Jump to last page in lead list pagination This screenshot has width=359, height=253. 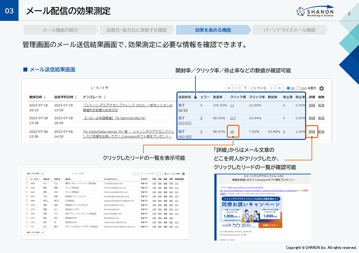[161, 174]
